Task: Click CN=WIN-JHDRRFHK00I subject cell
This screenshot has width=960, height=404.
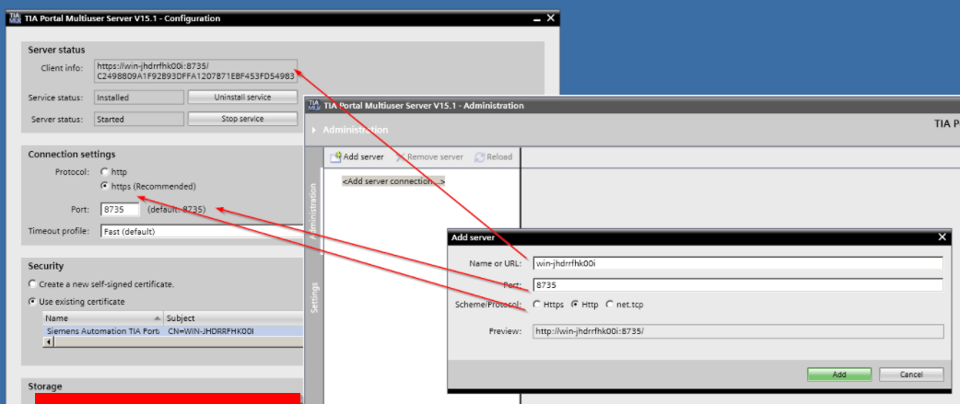Action: [211, 331]
